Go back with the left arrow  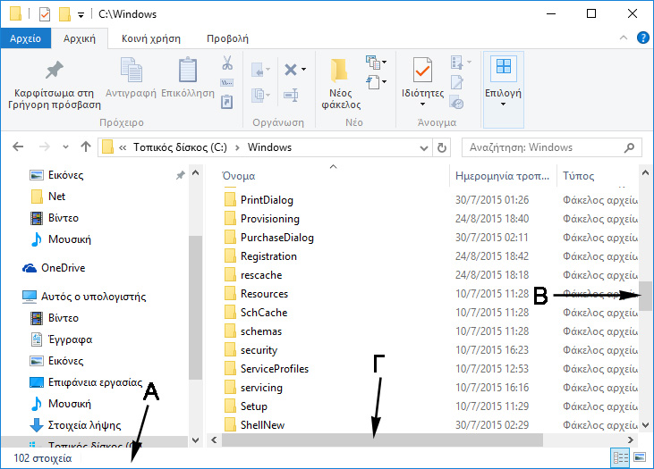18,147
